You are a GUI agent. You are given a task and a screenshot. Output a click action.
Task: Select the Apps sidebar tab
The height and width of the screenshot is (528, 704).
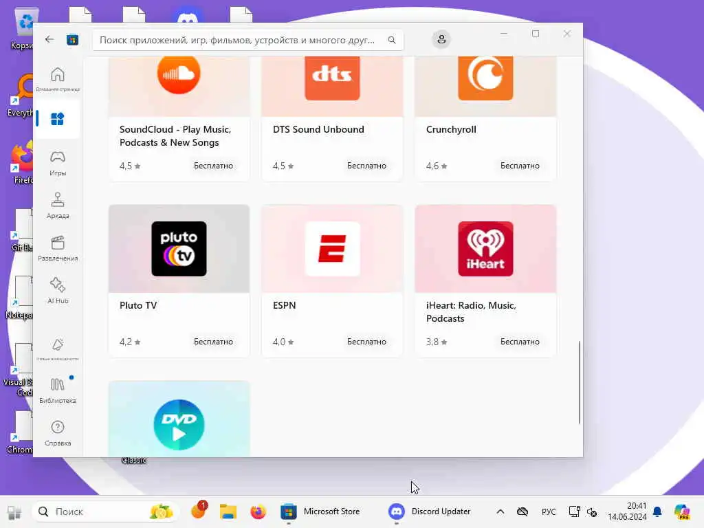(58, 119)
